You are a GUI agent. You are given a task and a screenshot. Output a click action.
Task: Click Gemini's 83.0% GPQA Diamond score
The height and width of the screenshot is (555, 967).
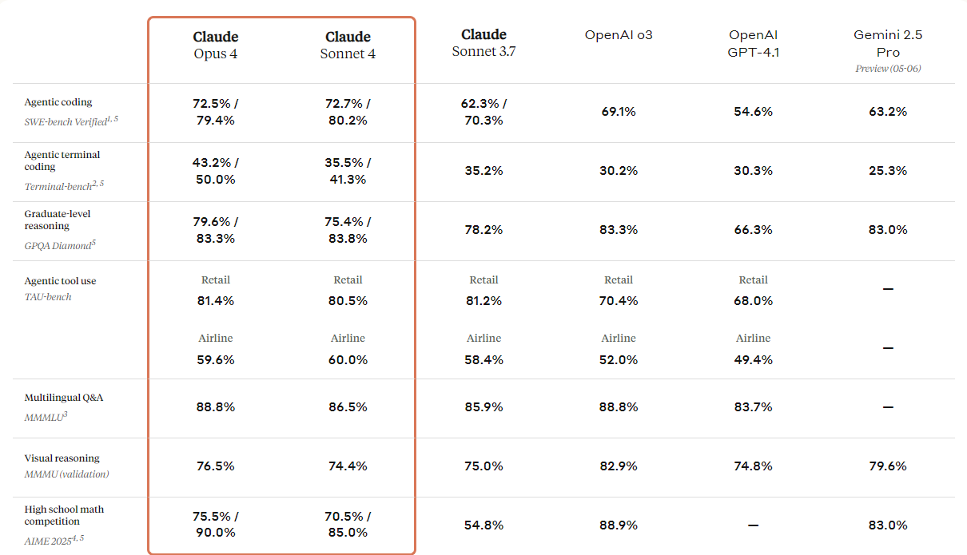pos(887,230)
